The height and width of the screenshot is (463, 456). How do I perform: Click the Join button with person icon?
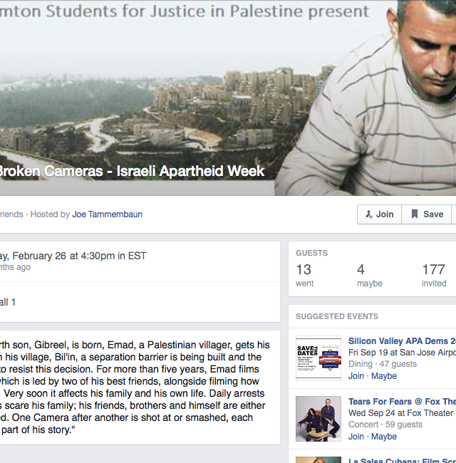click(x=379, y=214)
